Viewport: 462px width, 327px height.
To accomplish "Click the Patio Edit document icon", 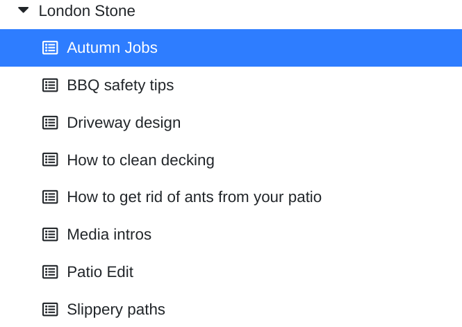I will coord(50,272).
